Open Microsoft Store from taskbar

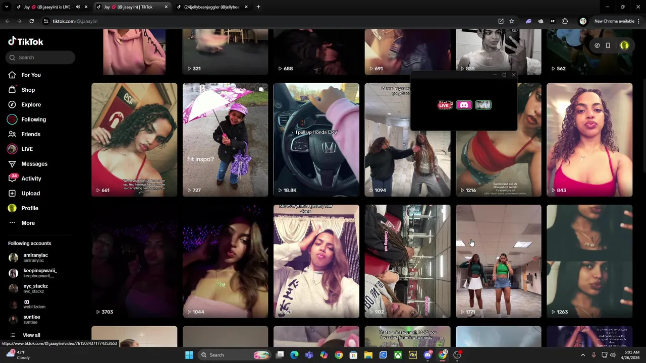pos(353,355)
